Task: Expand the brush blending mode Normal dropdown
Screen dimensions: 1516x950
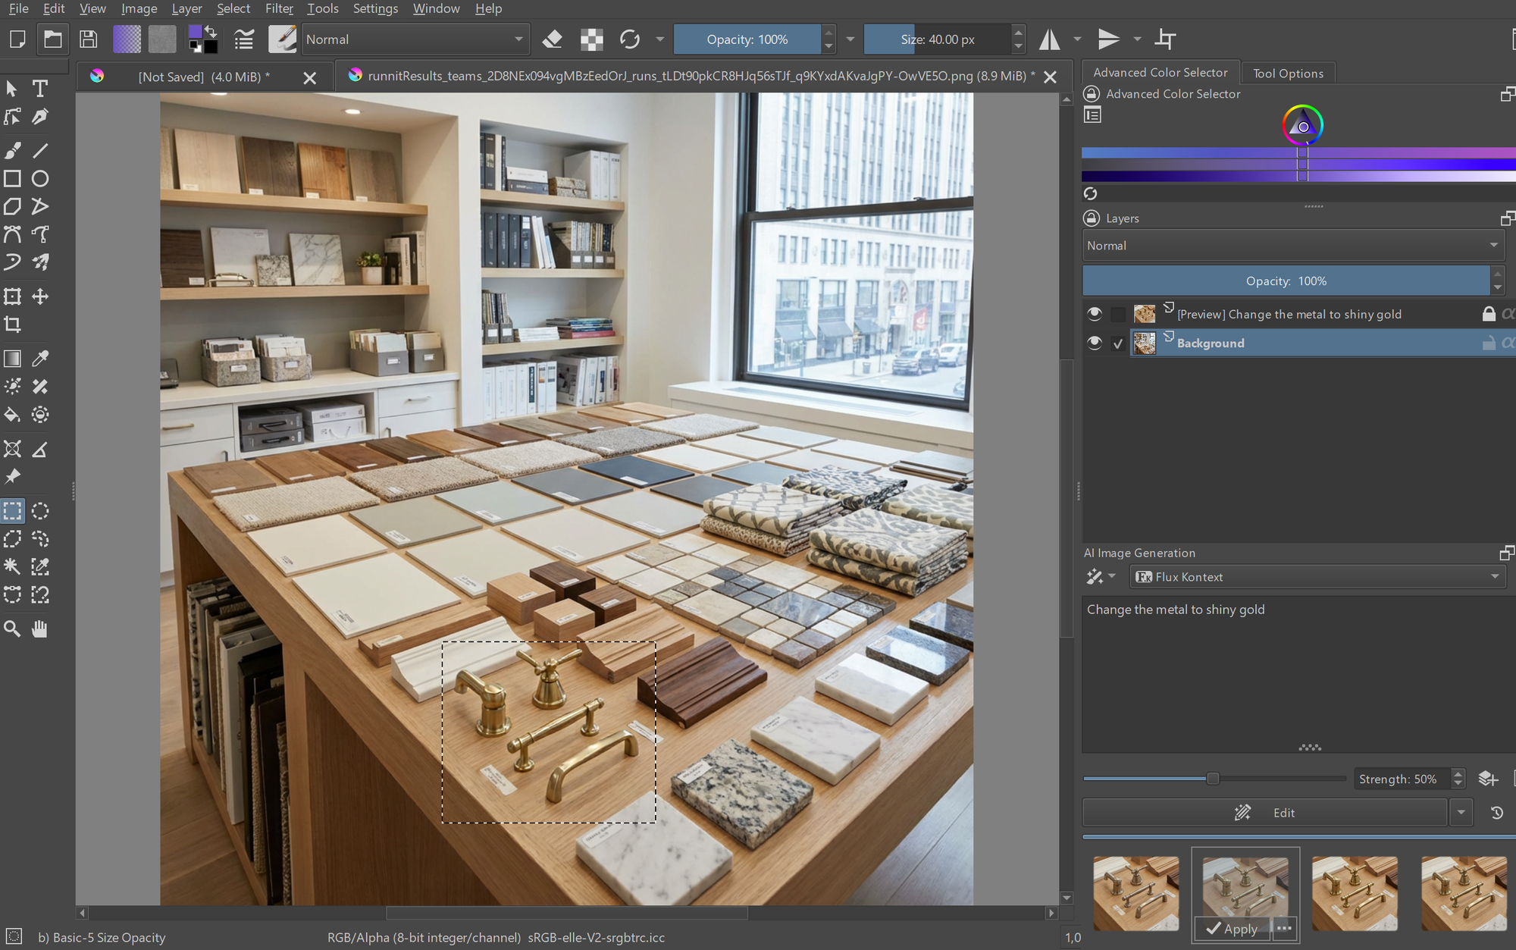Action: (x=415, y=39)
